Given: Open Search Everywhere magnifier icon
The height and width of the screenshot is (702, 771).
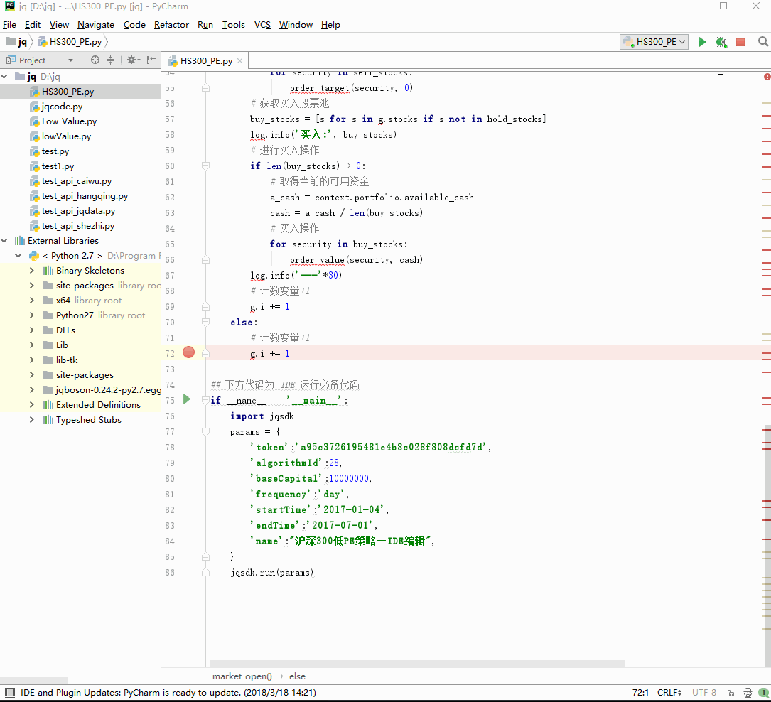Looking at the screenshot, I should (763, 42).
